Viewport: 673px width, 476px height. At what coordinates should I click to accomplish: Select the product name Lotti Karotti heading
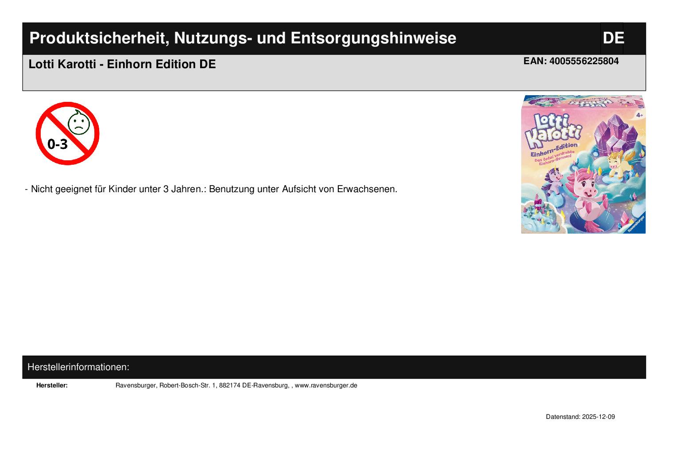pyautogui.click(x=122, y=64)
